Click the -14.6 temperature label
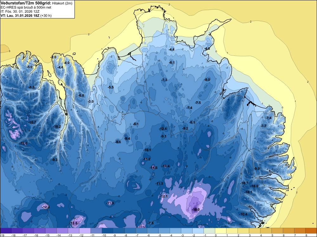This screenshot has height=237, width=317. (153, 168)
